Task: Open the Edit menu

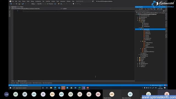Action: coord(16,1)
